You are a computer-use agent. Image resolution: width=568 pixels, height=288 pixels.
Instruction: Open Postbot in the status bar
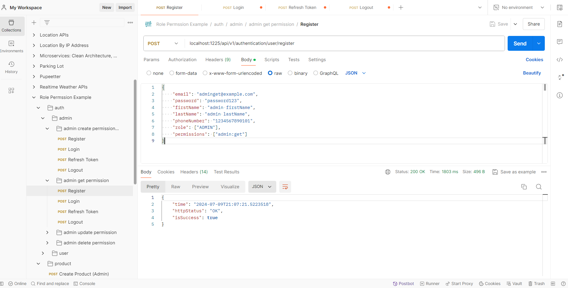403,284
